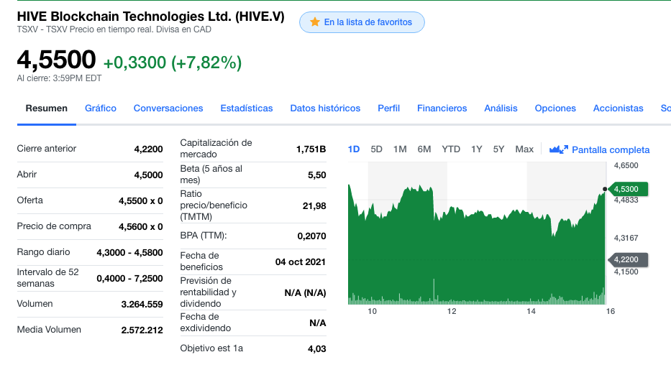Select the 1D chart range
The height and width of the screenshot is (375, 671).
353,149
